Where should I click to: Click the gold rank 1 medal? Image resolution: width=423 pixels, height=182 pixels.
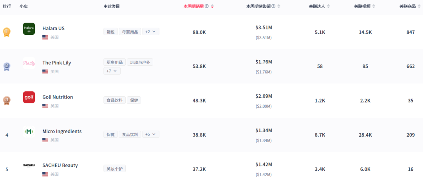coord(7,32)
